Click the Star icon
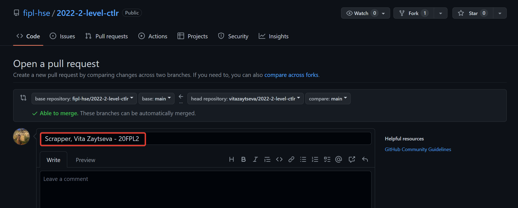The image size is (518, 208). coord(461,13)
